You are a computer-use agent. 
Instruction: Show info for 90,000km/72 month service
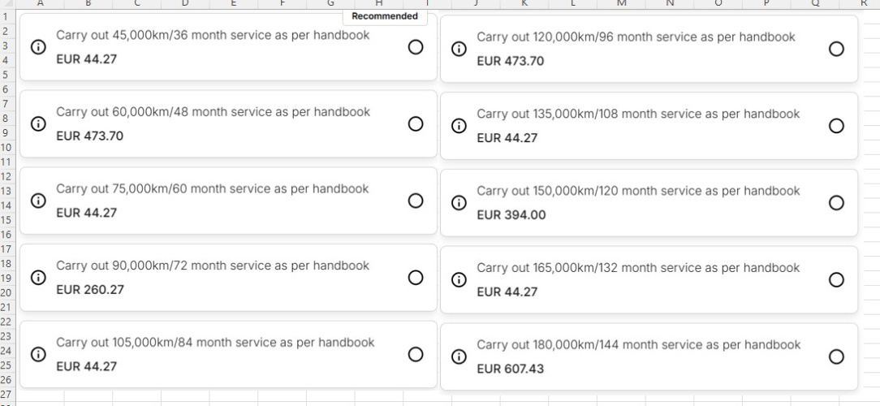pos(37,278)
